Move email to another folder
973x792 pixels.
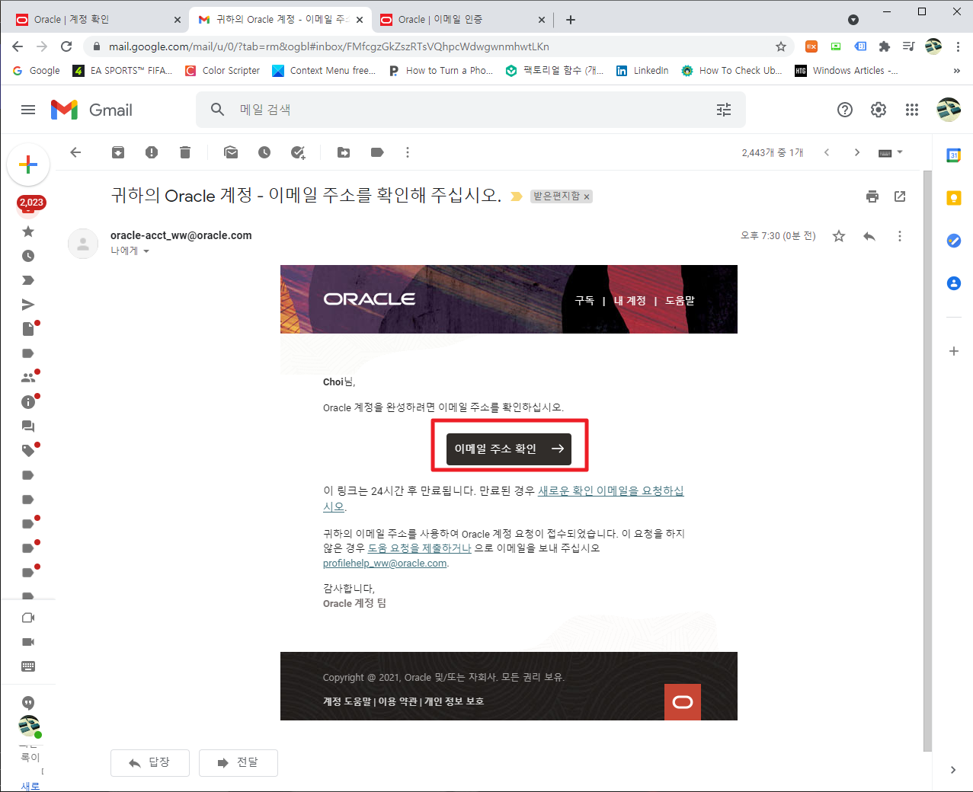(x=344, y=152)
